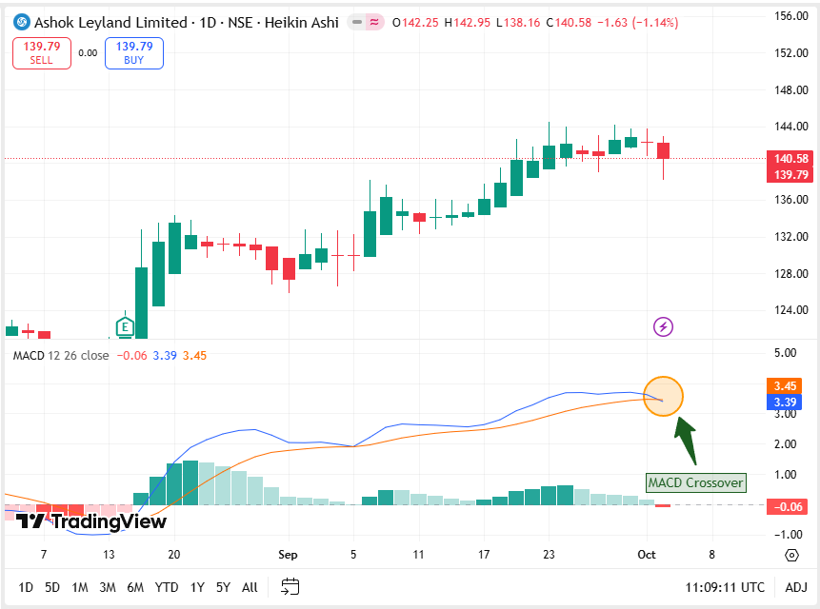Toggle the pink data mode indicator

(374, 22)
